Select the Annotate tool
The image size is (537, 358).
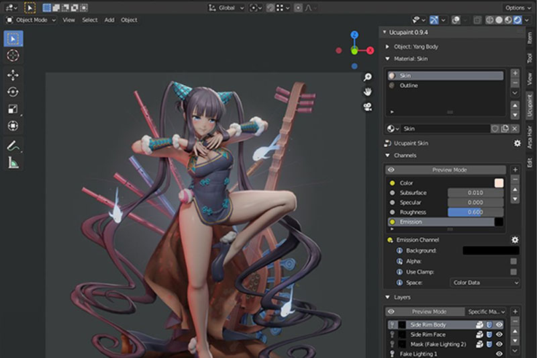(x=13, y=146)
